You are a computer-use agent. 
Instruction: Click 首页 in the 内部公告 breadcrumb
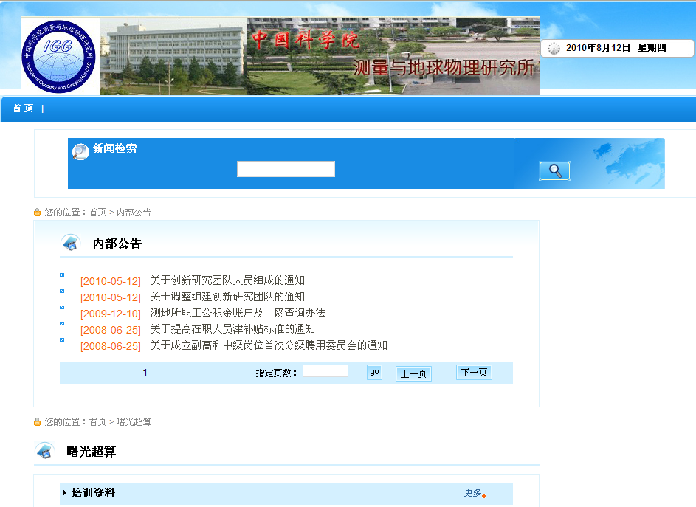point(97,213)
